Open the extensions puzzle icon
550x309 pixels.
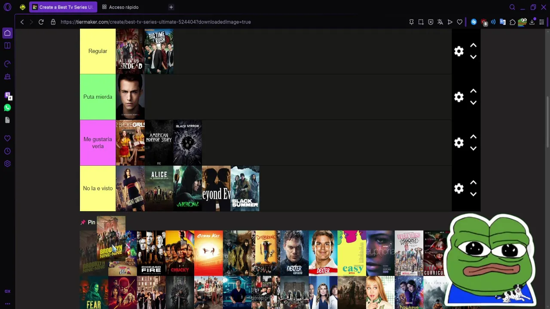(513, 22)
